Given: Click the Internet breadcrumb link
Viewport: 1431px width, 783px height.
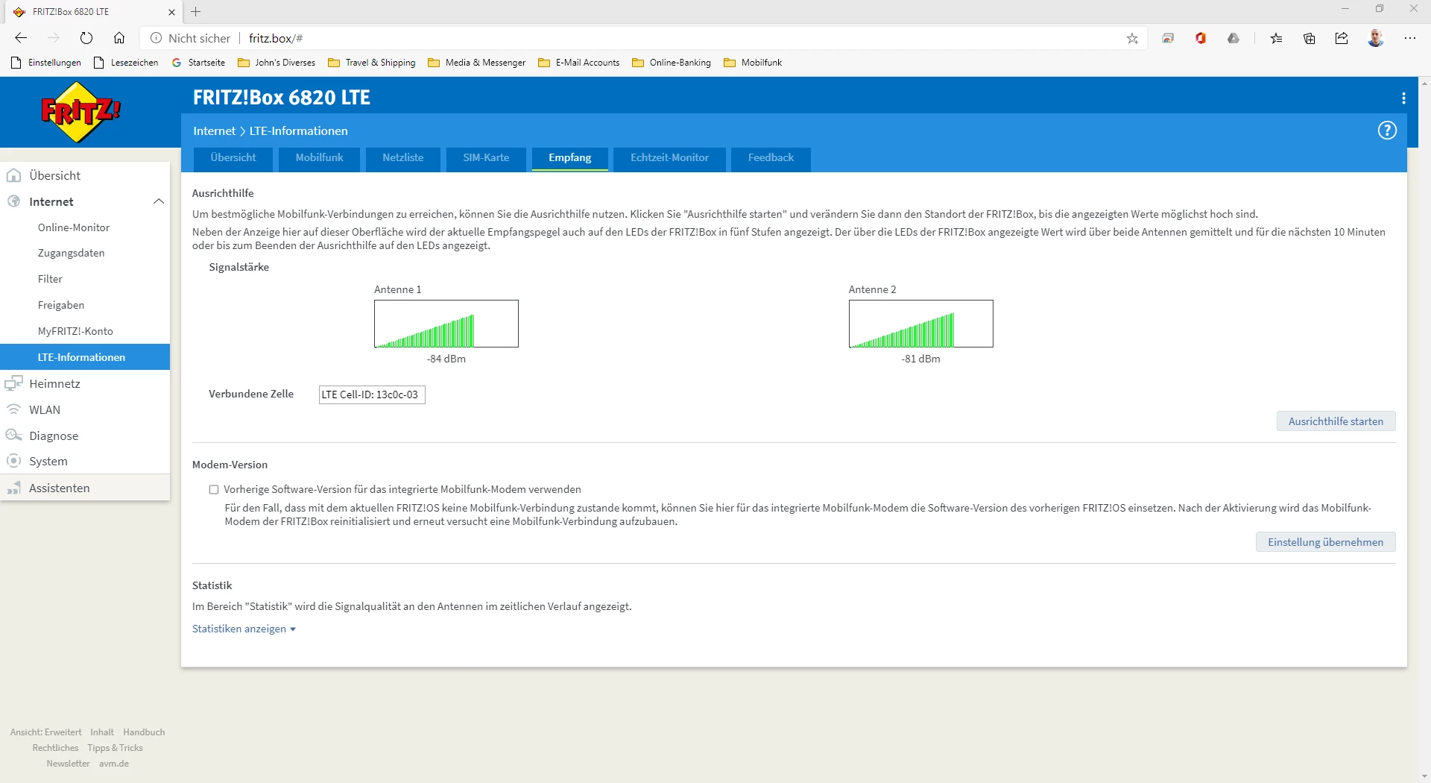Looking at the screenshot, I should point(214,130).
